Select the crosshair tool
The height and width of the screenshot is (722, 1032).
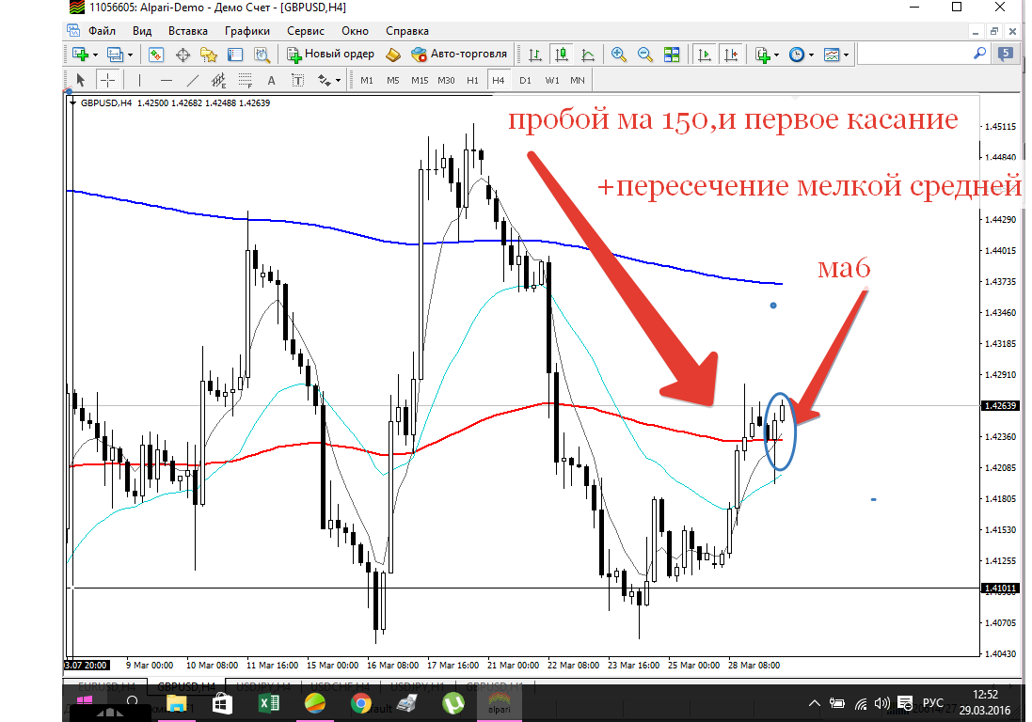point(106,80)
